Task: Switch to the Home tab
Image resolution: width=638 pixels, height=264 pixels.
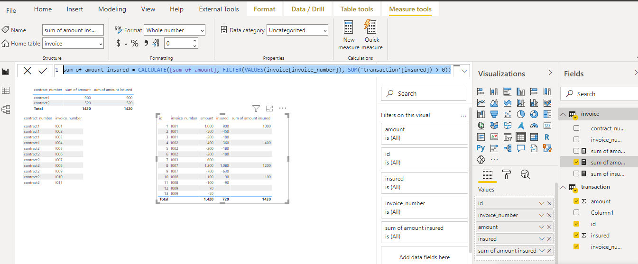Action: [43, 9]
